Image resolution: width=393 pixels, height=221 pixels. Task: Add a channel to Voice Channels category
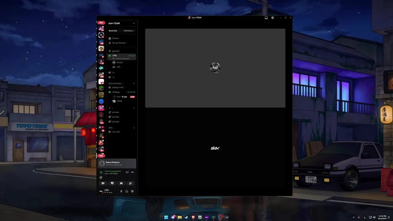(x=134, y=83)
